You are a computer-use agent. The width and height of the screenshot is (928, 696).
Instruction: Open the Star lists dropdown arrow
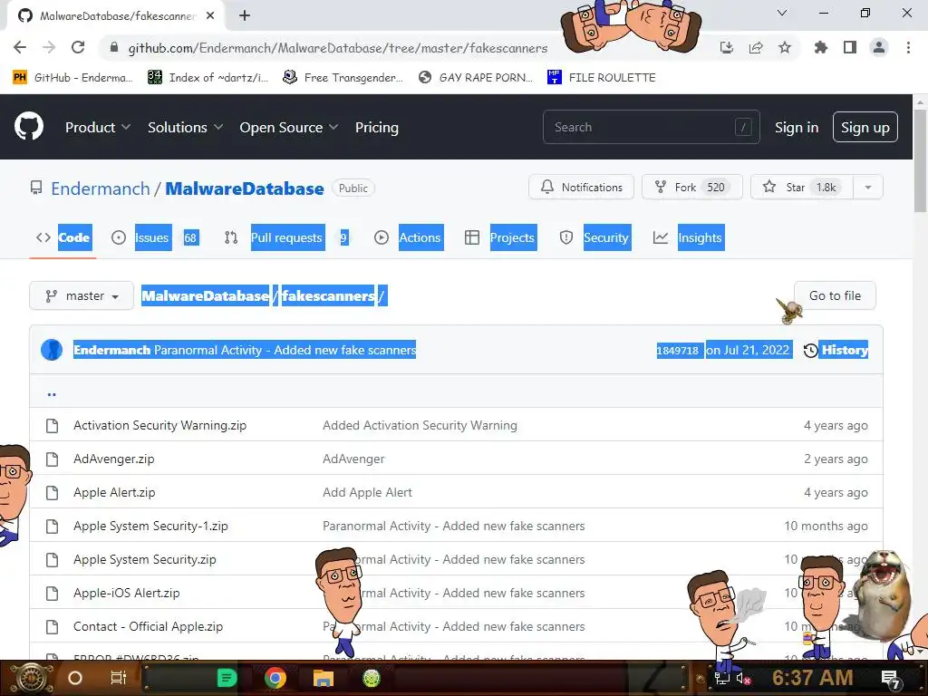point(868,188)
